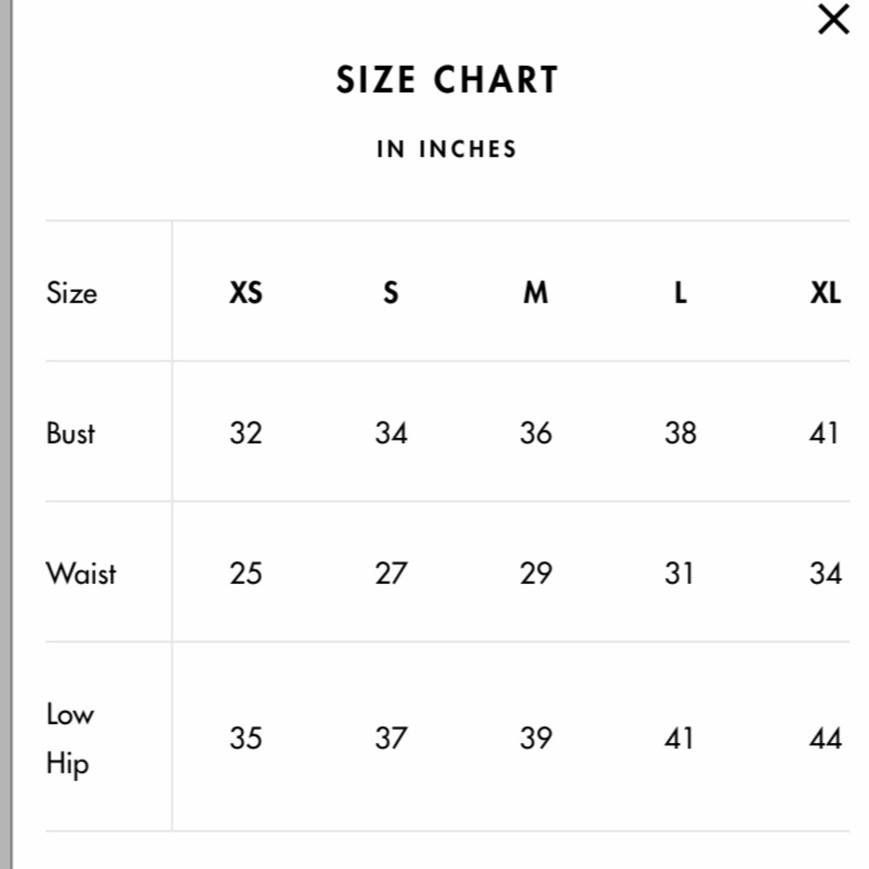Click the S waist value 27
Screen dimensions: 869x869
pos(391,574)
